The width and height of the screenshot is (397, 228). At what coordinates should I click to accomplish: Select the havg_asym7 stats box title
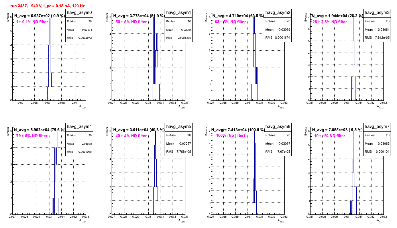click(377, 126)
